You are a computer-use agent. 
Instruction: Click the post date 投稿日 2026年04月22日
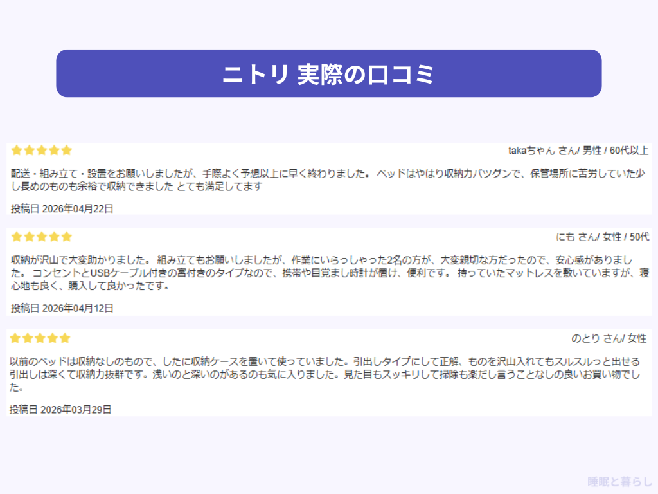[x=62, y=209]
